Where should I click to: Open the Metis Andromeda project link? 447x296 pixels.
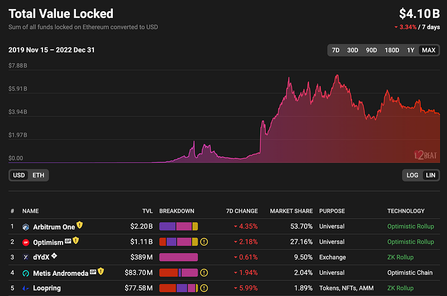point(61,274)
